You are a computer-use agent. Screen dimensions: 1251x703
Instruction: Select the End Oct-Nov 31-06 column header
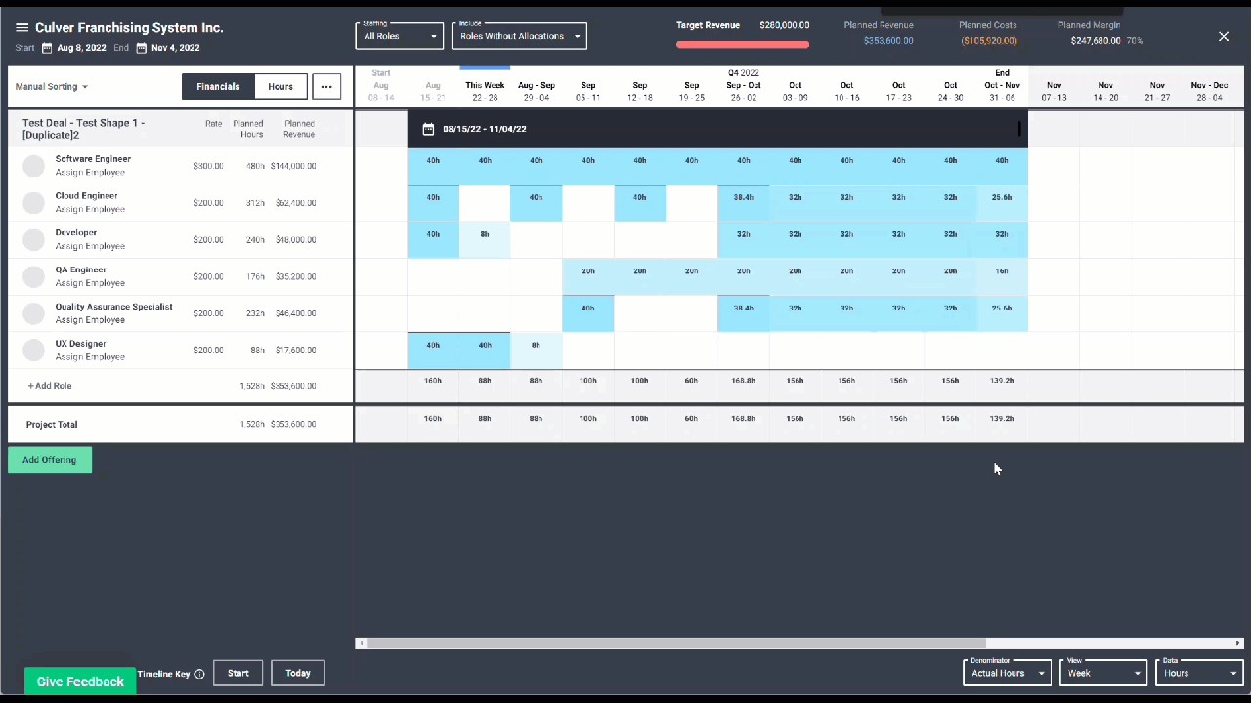click(x=1002, y=85)
